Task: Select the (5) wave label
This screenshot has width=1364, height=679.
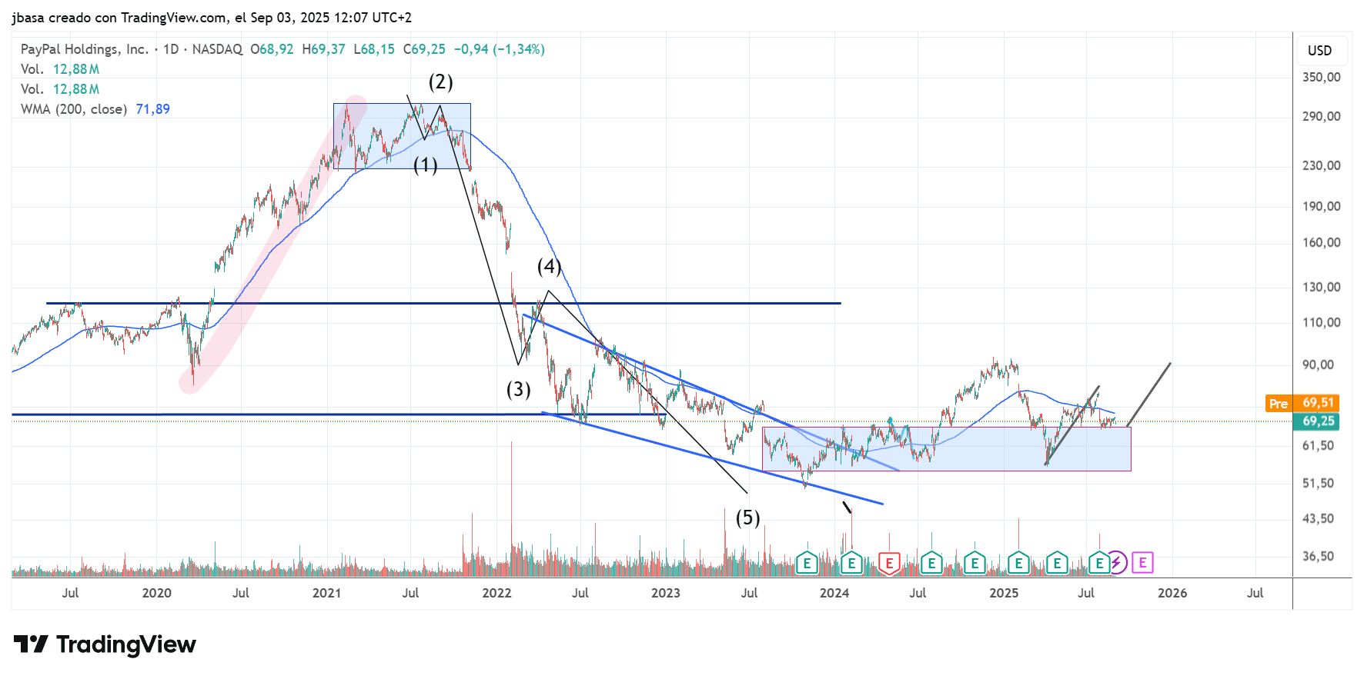Action: [x=747, y=518]
